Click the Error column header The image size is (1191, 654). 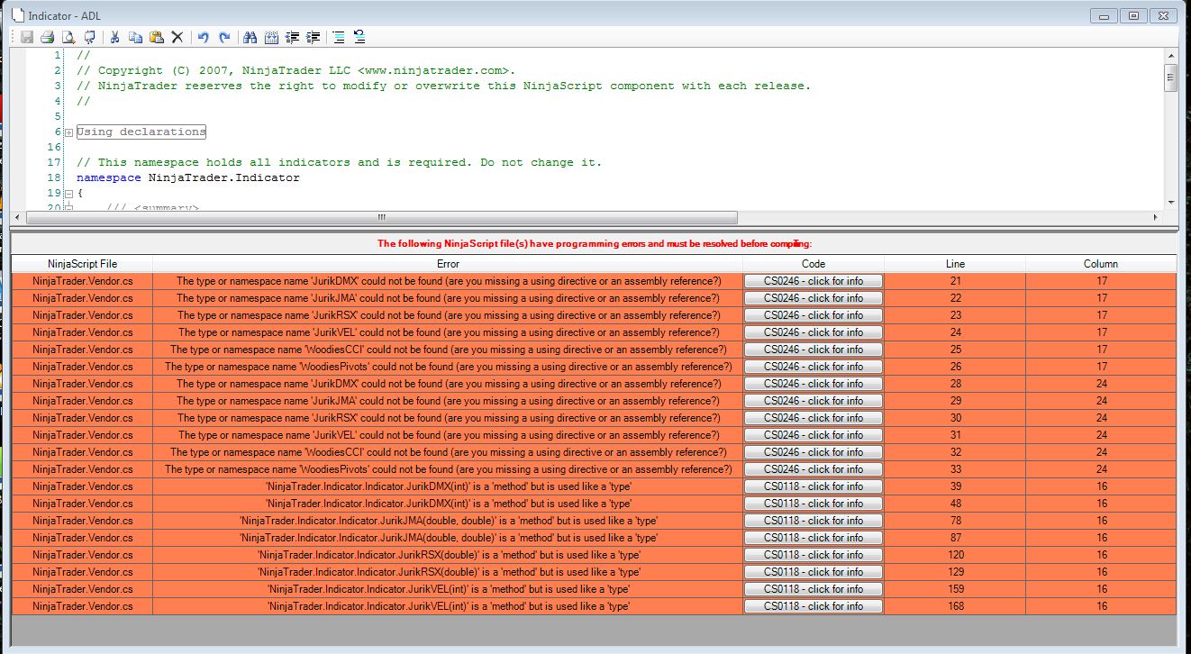click(448, 264)
